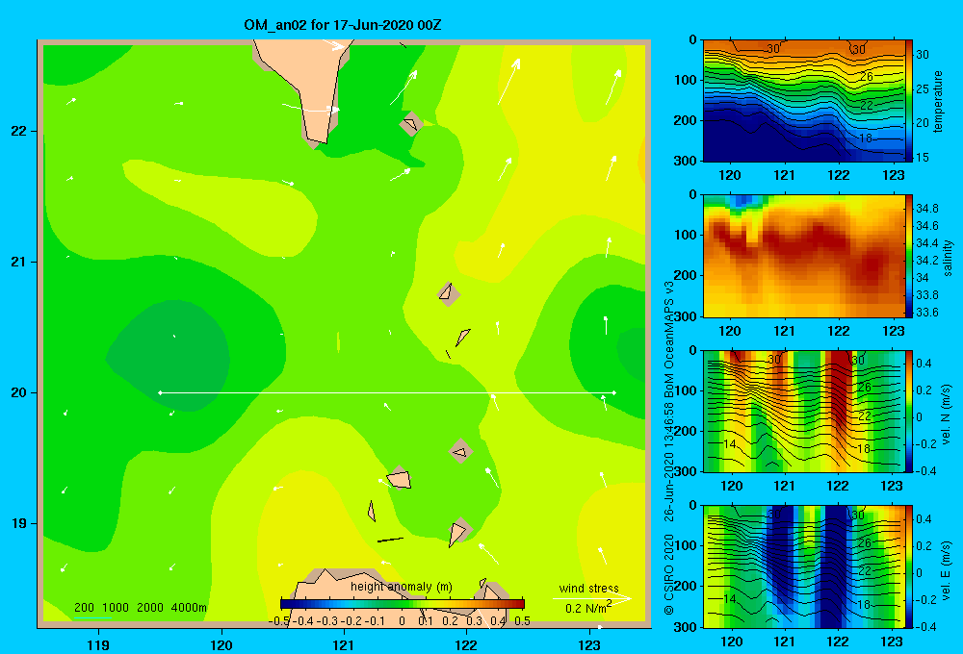The image size is (963, 654).
Task: Click the -0.5 minimum on height anomaly scale
Action: tap(278, 620)
